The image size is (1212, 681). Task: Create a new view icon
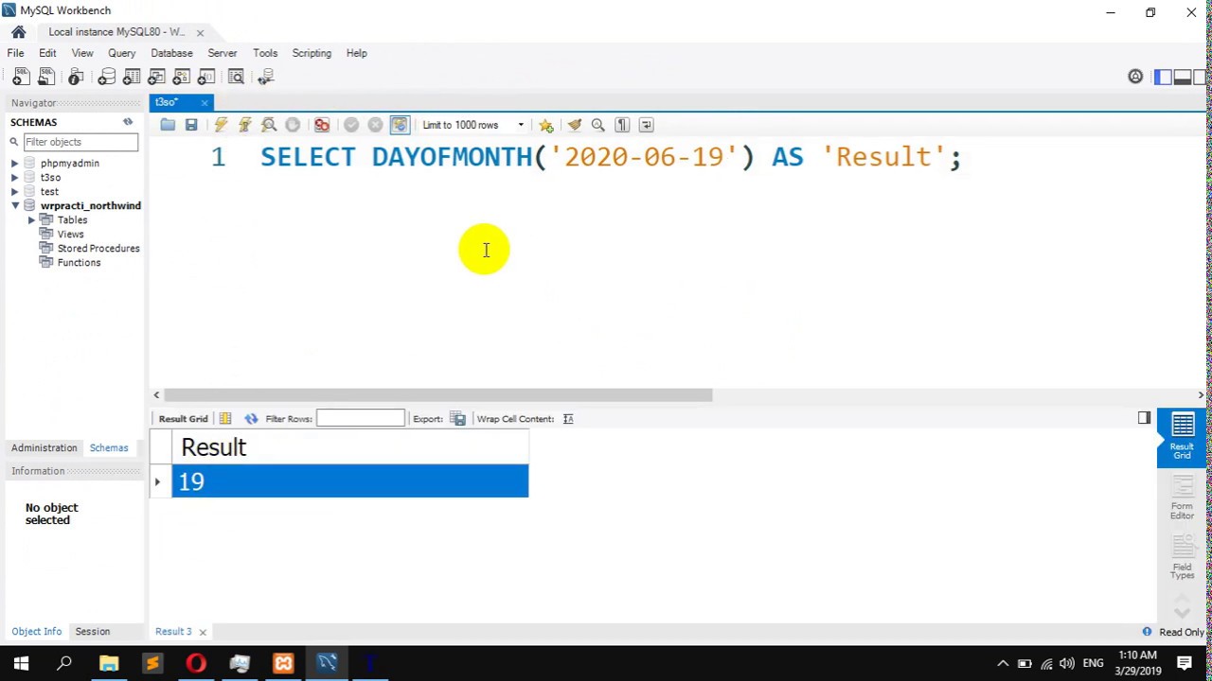[156, 77]
